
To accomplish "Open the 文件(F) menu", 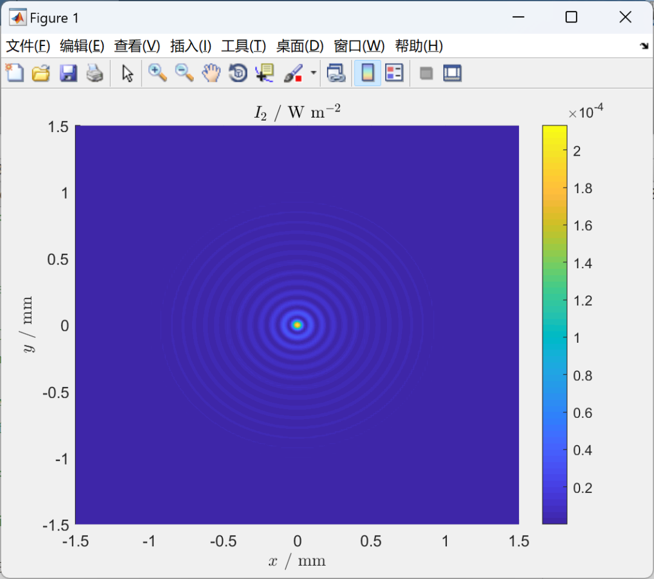I will tap(28, 46).
